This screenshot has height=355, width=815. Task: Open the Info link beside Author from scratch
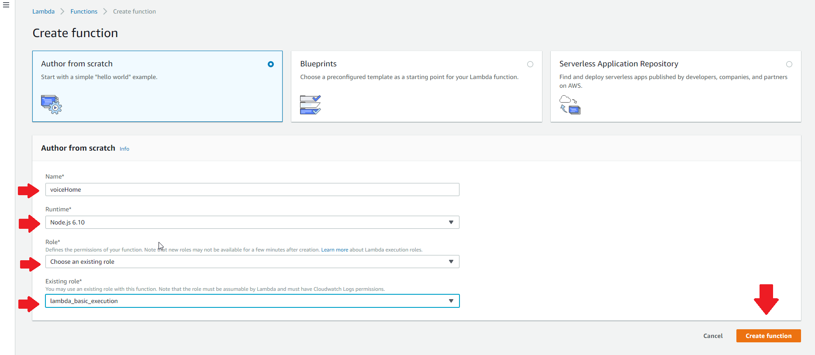[124, 149]
